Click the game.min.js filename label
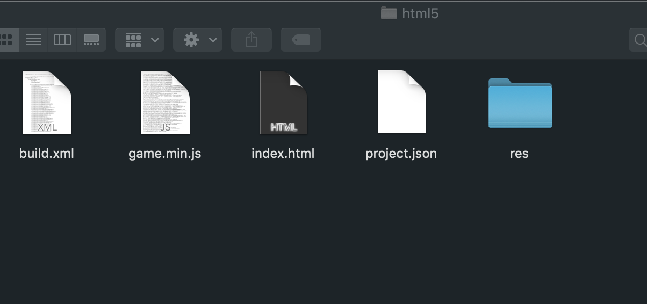This screenshot has height=304, width=647. tap(165, 154)
